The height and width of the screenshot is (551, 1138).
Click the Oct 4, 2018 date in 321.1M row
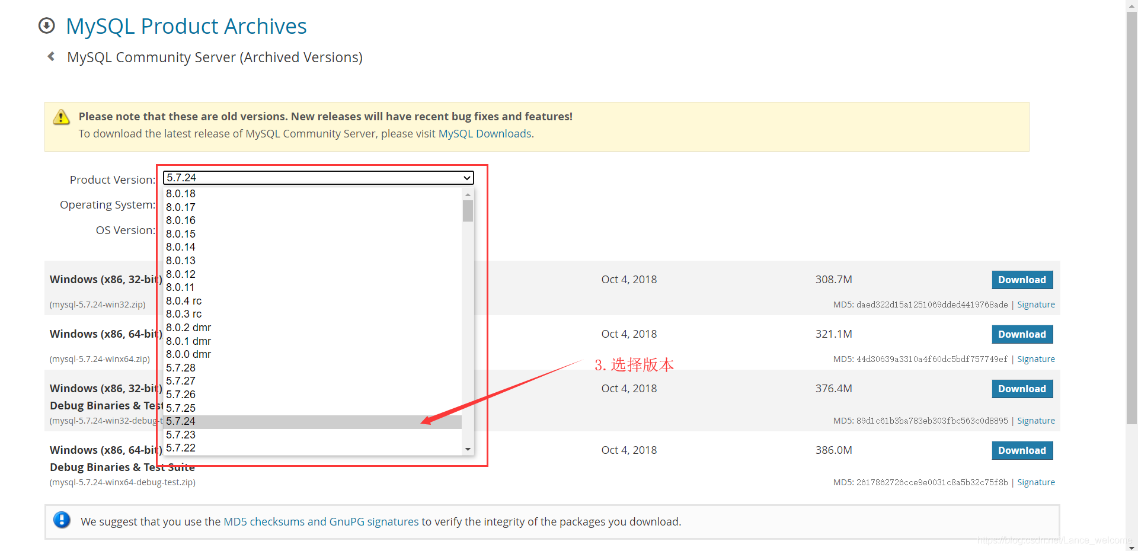pyautogui.click(x=629, y=334)
